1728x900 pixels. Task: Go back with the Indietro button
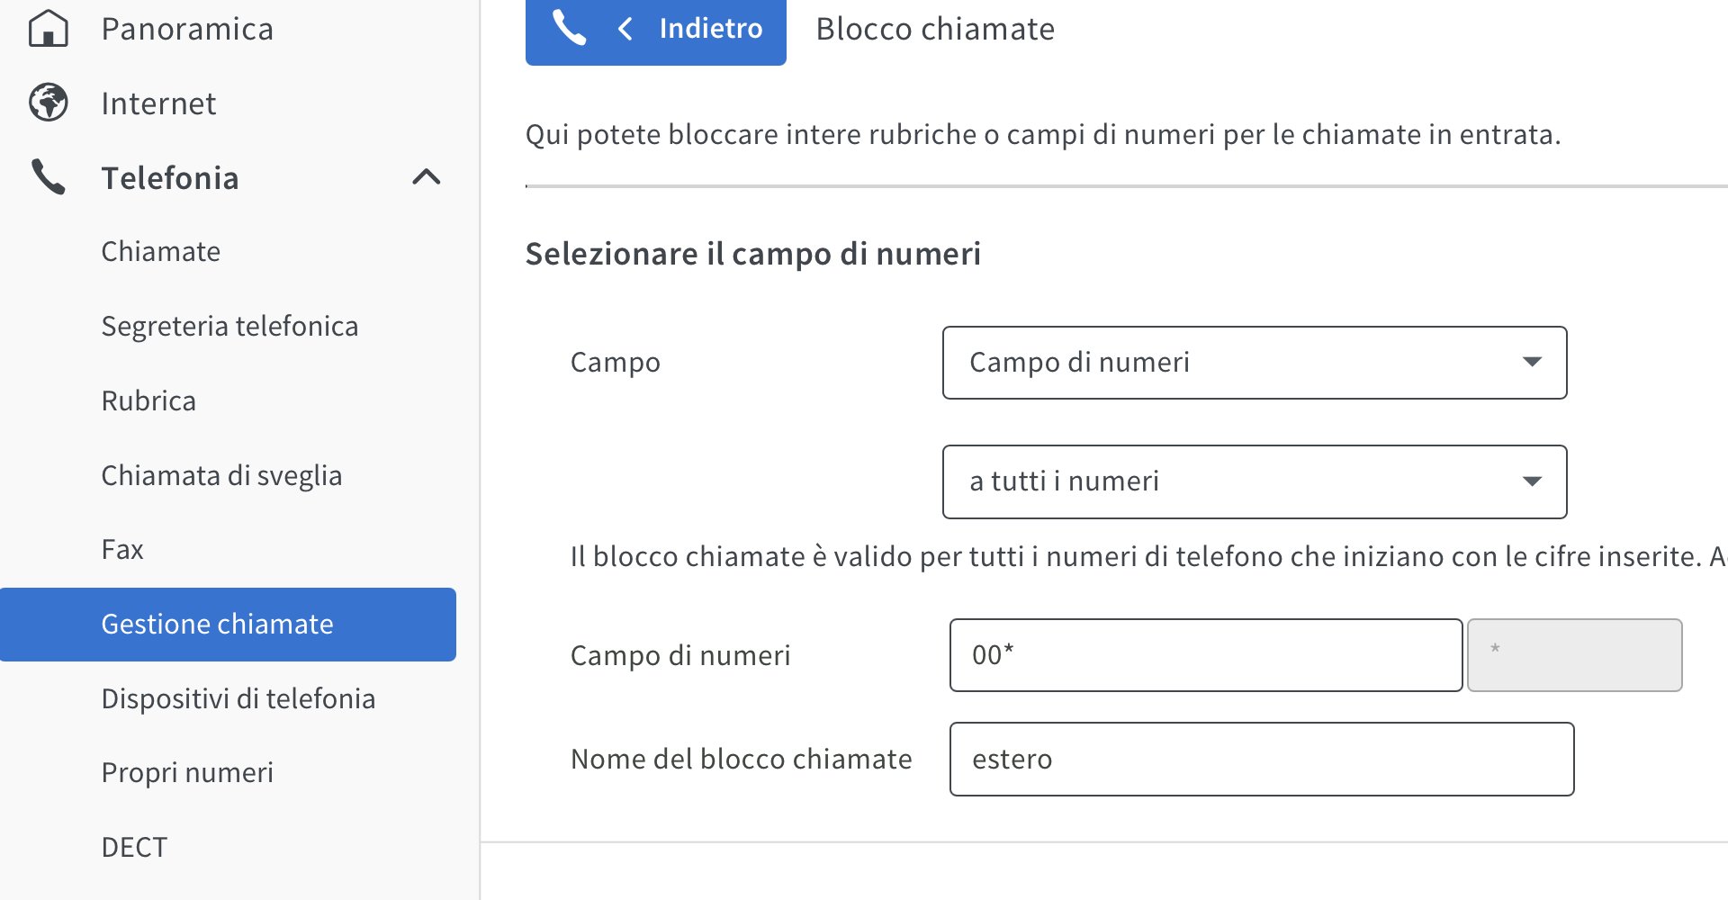[x=690, y=29]
